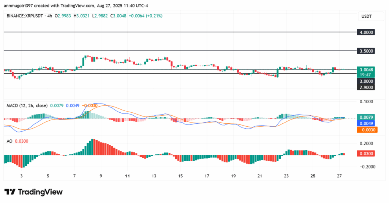
Task: Click date 23 on the time axis
Action: pos(286,176)
